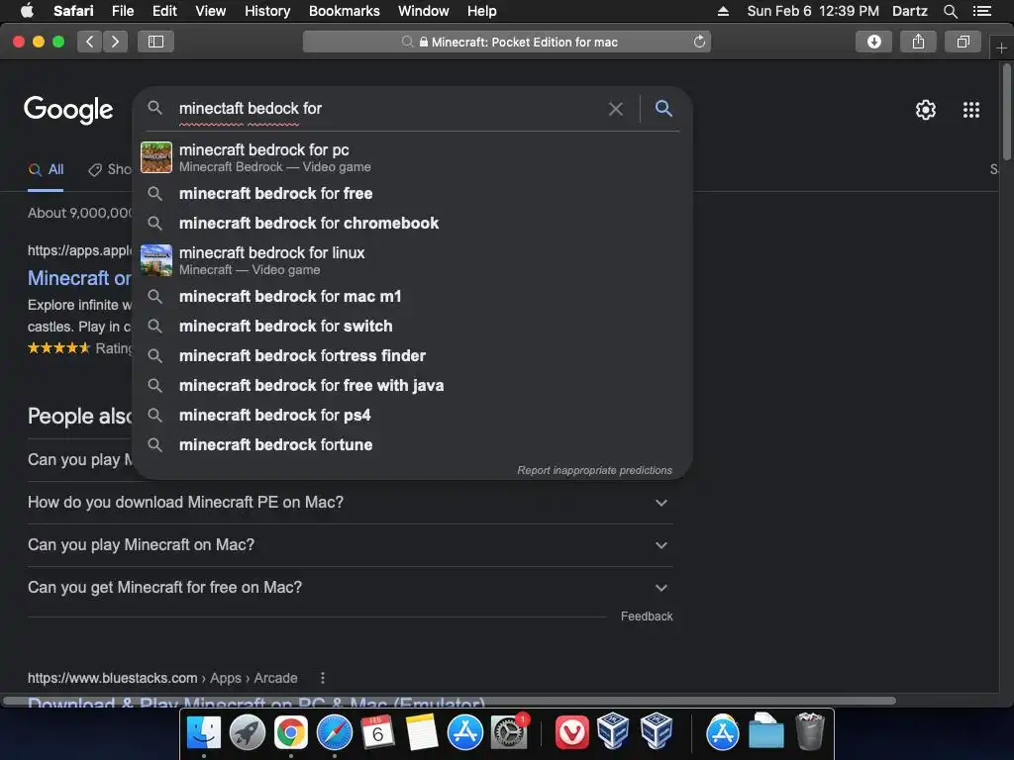The height and width of the screenshot is (760, 1014).
Task: Expand 'How do you download Minecraft PE on Mac?'
Action: (x=350, y=502)
